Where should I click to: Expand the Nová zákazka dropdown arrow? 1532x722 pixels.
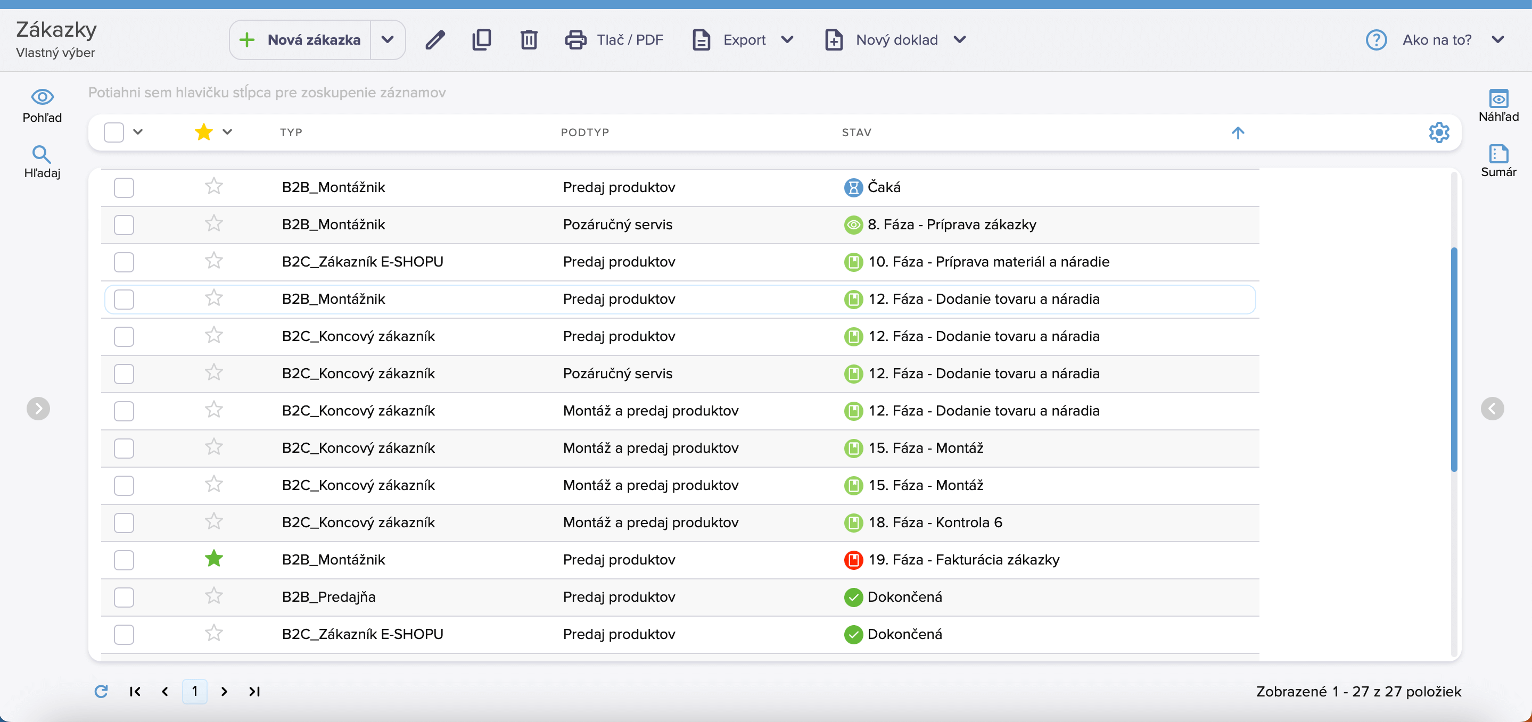tap(388, 40)
